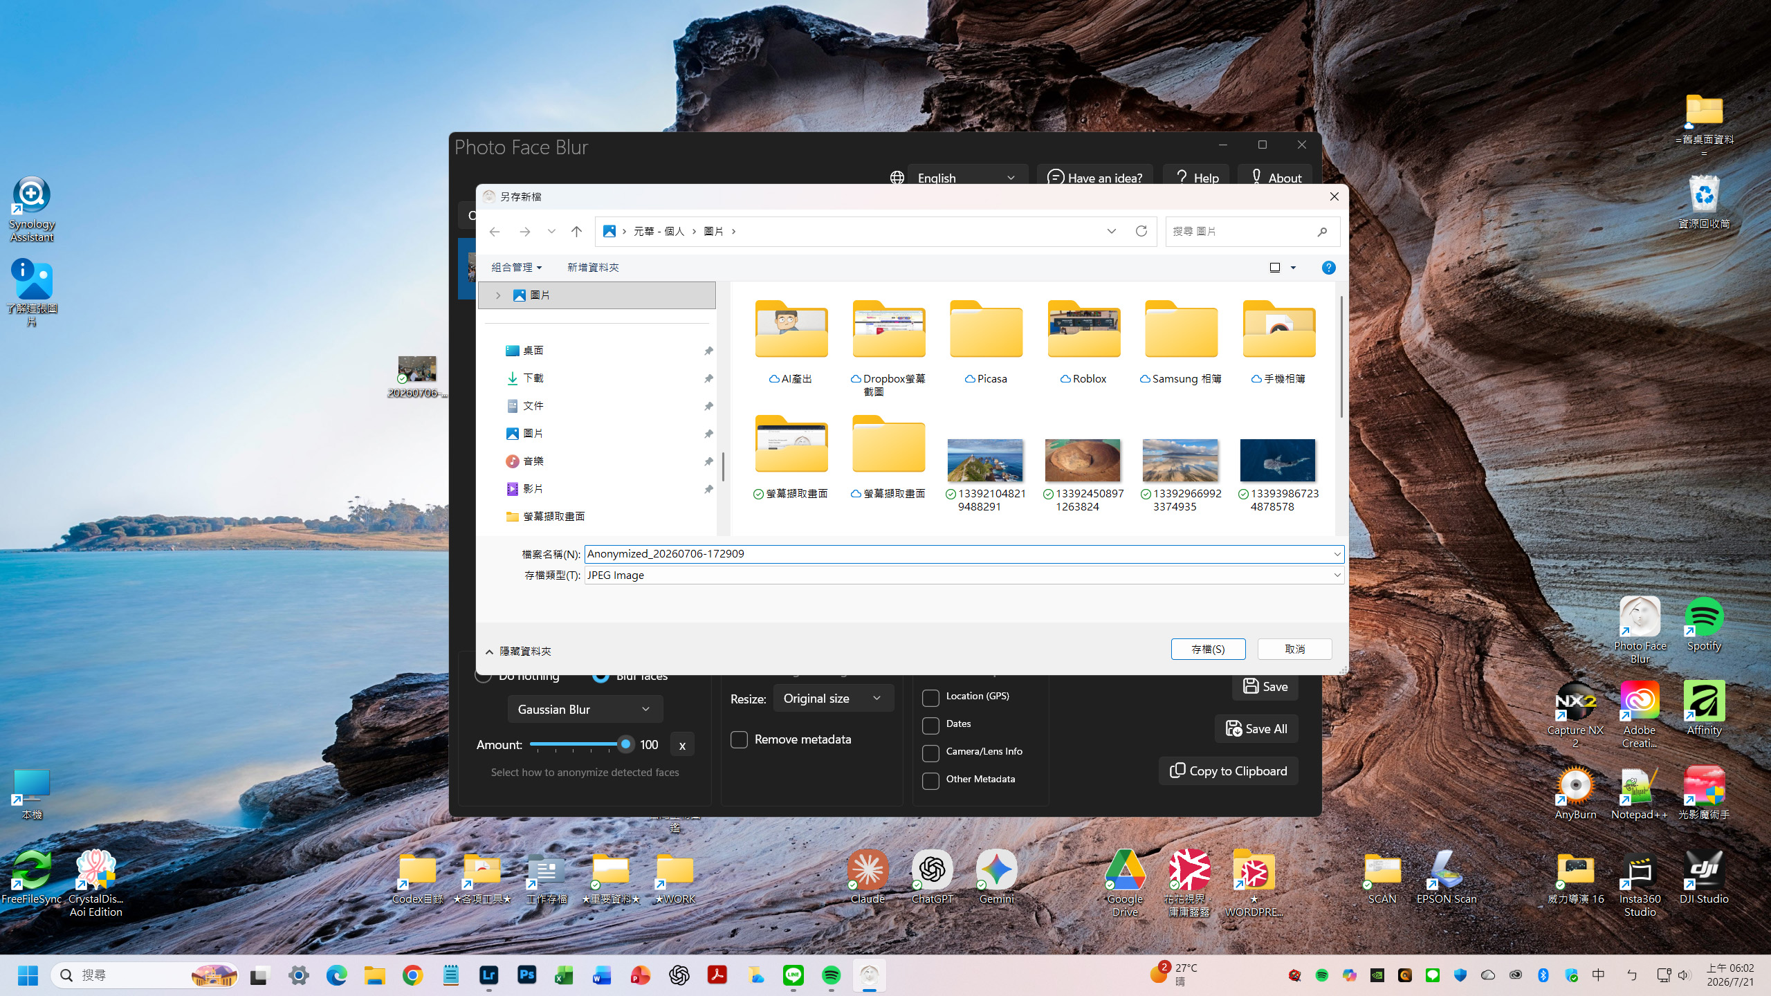The height and width of the screenshot is (996, 1771).
Task: Check the Other Metadata checkbox
Action: (x=930, y=780)
